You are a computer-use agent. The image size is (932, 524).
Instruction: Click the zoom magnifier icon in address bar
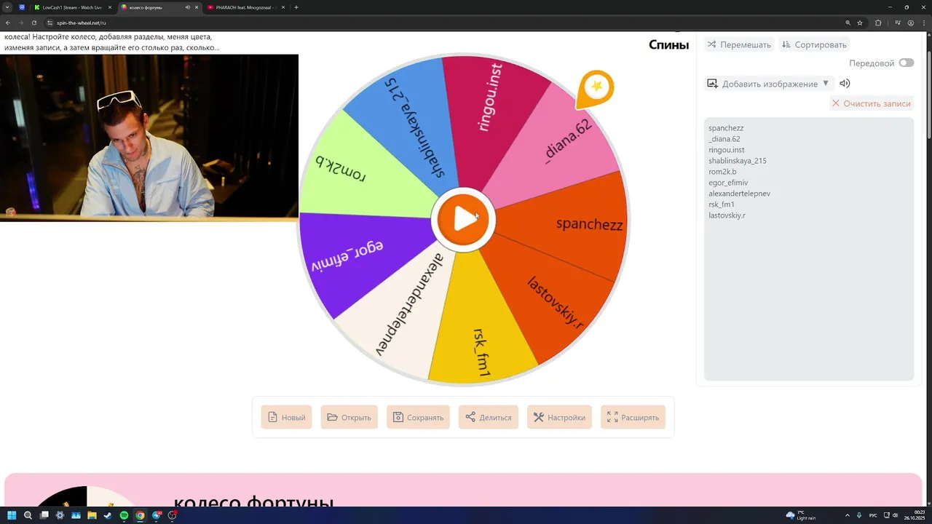pyautogui.click(x=848, y=23)
